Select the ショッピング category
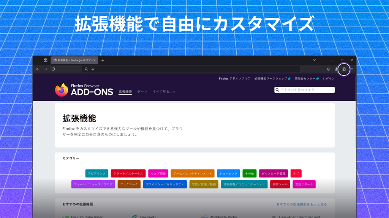 [x=228, y=173]
